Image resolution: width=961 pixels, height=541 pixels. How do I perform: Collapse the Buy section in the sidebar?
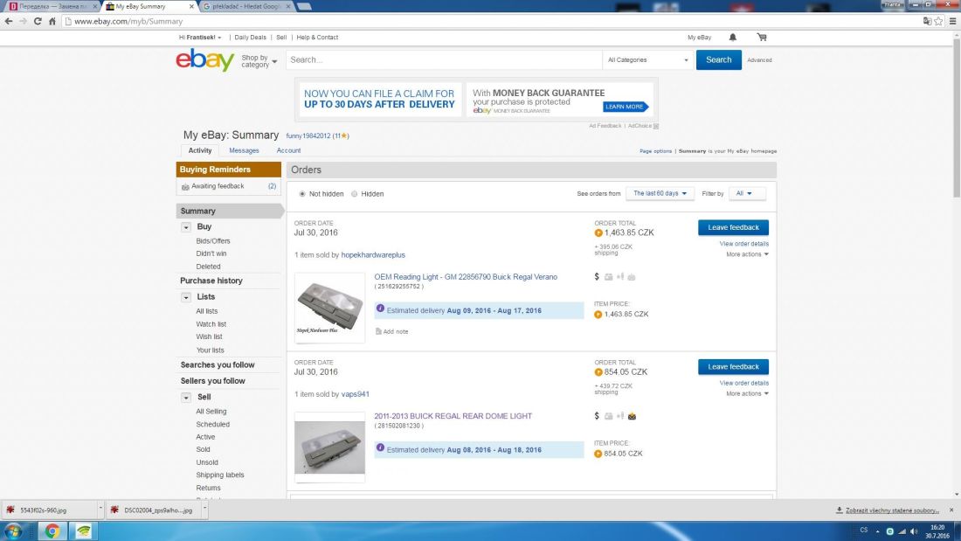(x=186, y=227)
